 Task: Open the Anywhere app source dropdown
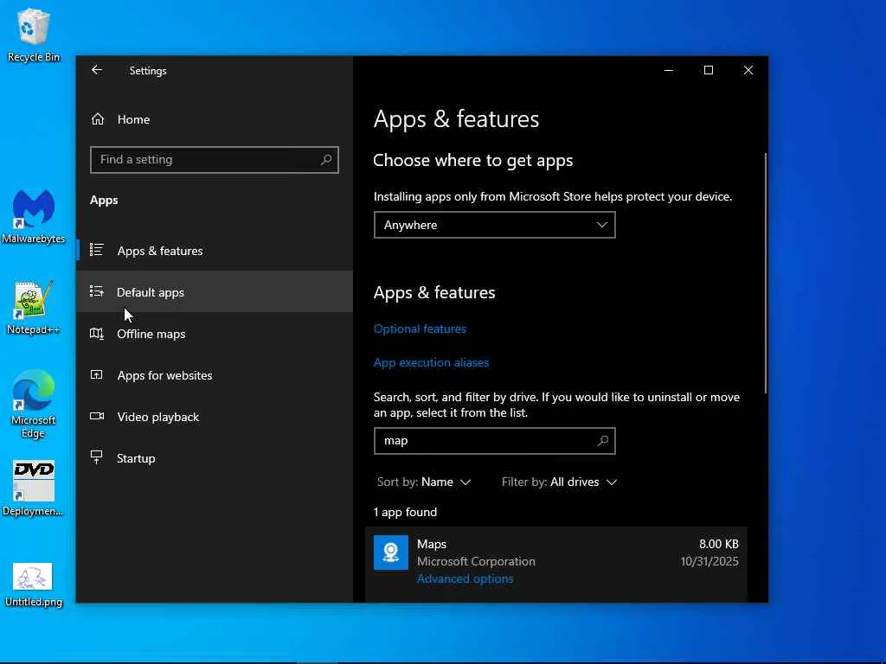494,225
